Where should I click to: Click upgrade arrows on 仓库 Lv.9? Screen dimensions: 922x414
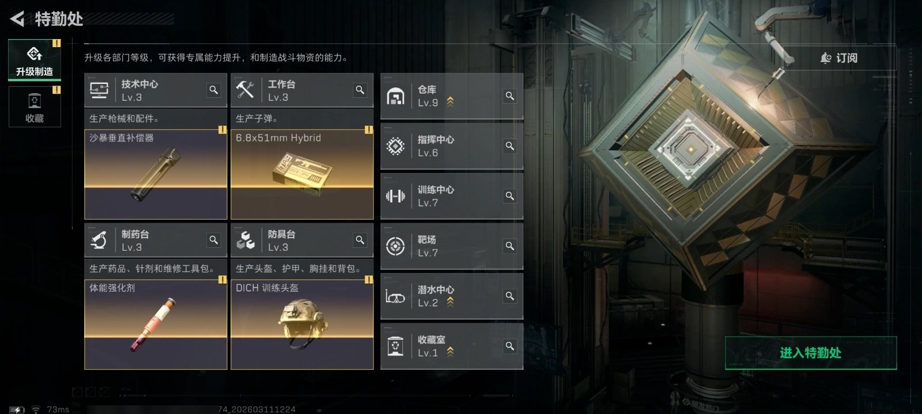point(450,102)
